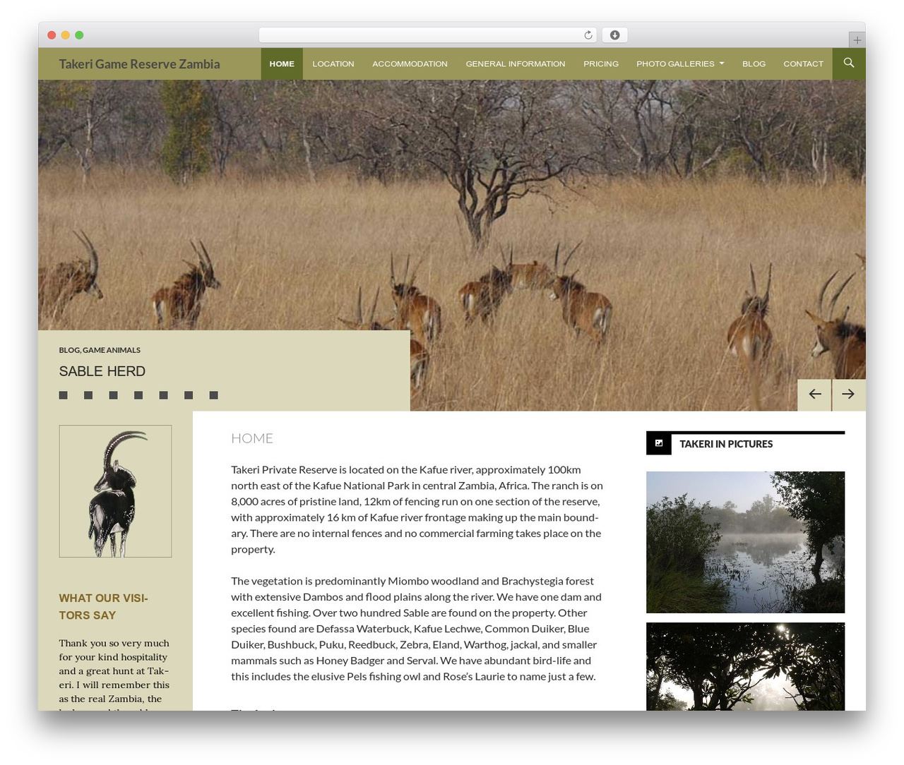The image size is (904, 765).
Task: Go to the Accommodation page
Action: (410, 64)
